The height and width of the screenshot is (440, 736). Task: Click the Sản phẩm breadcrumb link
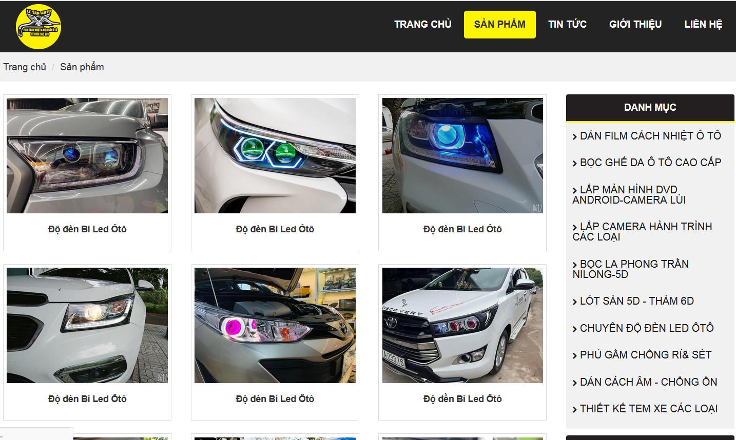(x=82, y=67)
